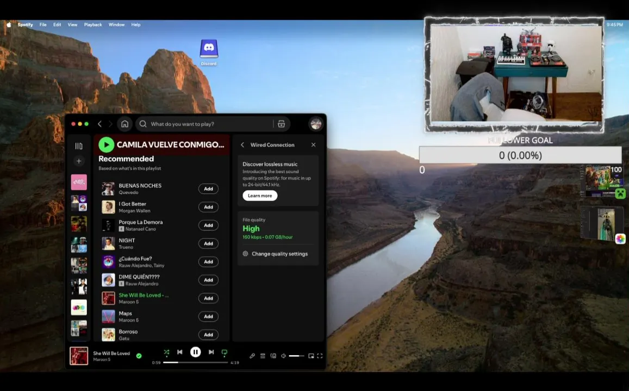Add Porque La Demora to playlist
Viewport: 629px width, 391px height.
tap(208, 225)
